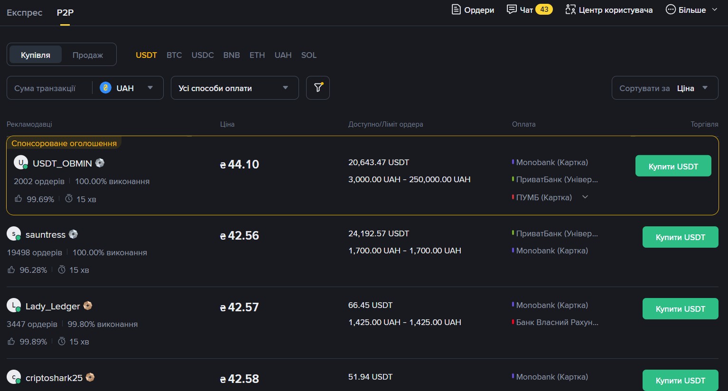The image size is (728, 391).
Task: Click the filter funnel icon
Action: point(318,88)
